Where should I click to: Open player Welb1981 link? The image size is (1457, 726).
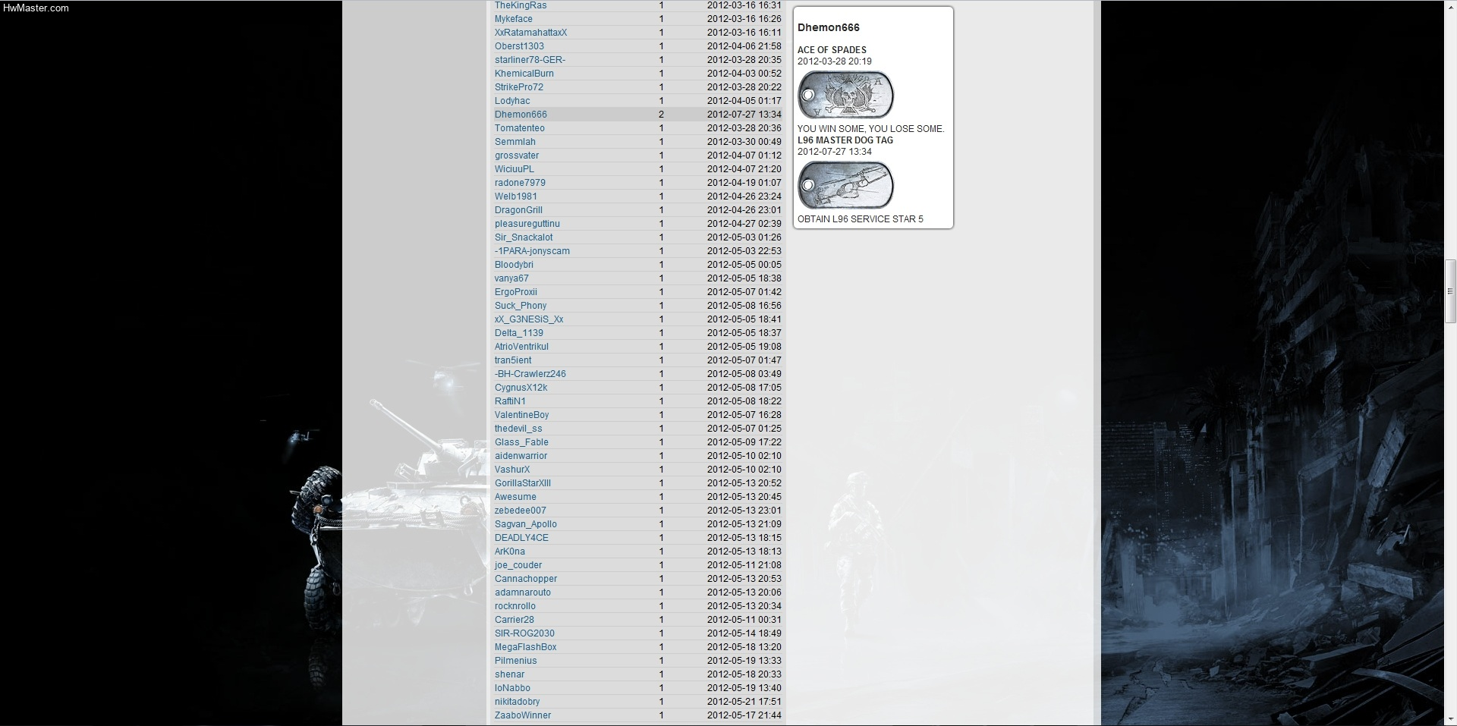(516, 196)
